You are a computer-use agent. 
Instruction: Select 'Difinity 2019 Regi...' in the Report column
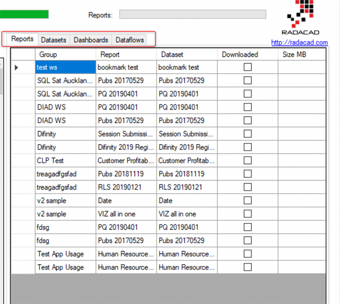126,148
